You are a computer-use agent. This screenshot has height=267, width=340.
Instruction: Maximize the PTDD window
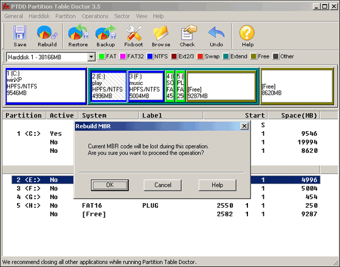click(325, 6)
